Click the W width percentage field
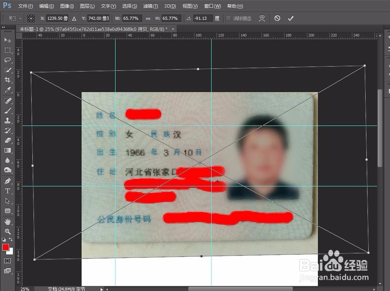 tap(132, 18)
